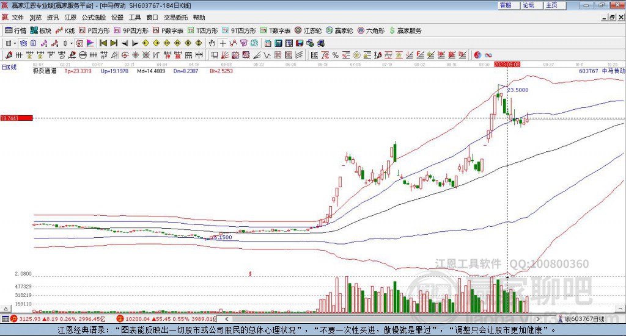Click the up-triangle expander at volume pane left
This screenshot has width=626, height=336.
pos(6,309)
